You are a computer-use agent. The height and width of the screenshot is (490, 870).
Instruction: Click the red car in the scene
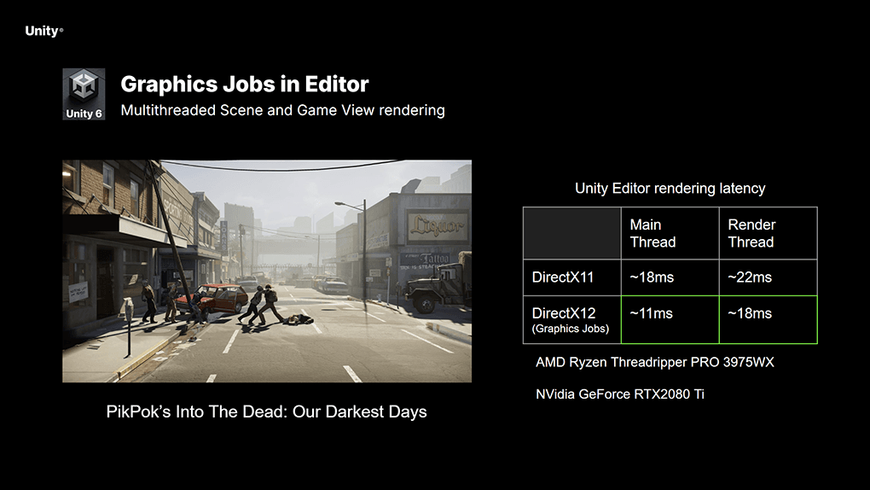tap(218, 297)
